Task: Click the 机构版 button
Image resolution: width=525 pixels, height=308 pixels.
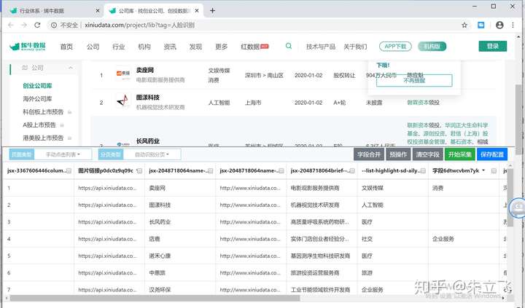Action: coord(432,47)
